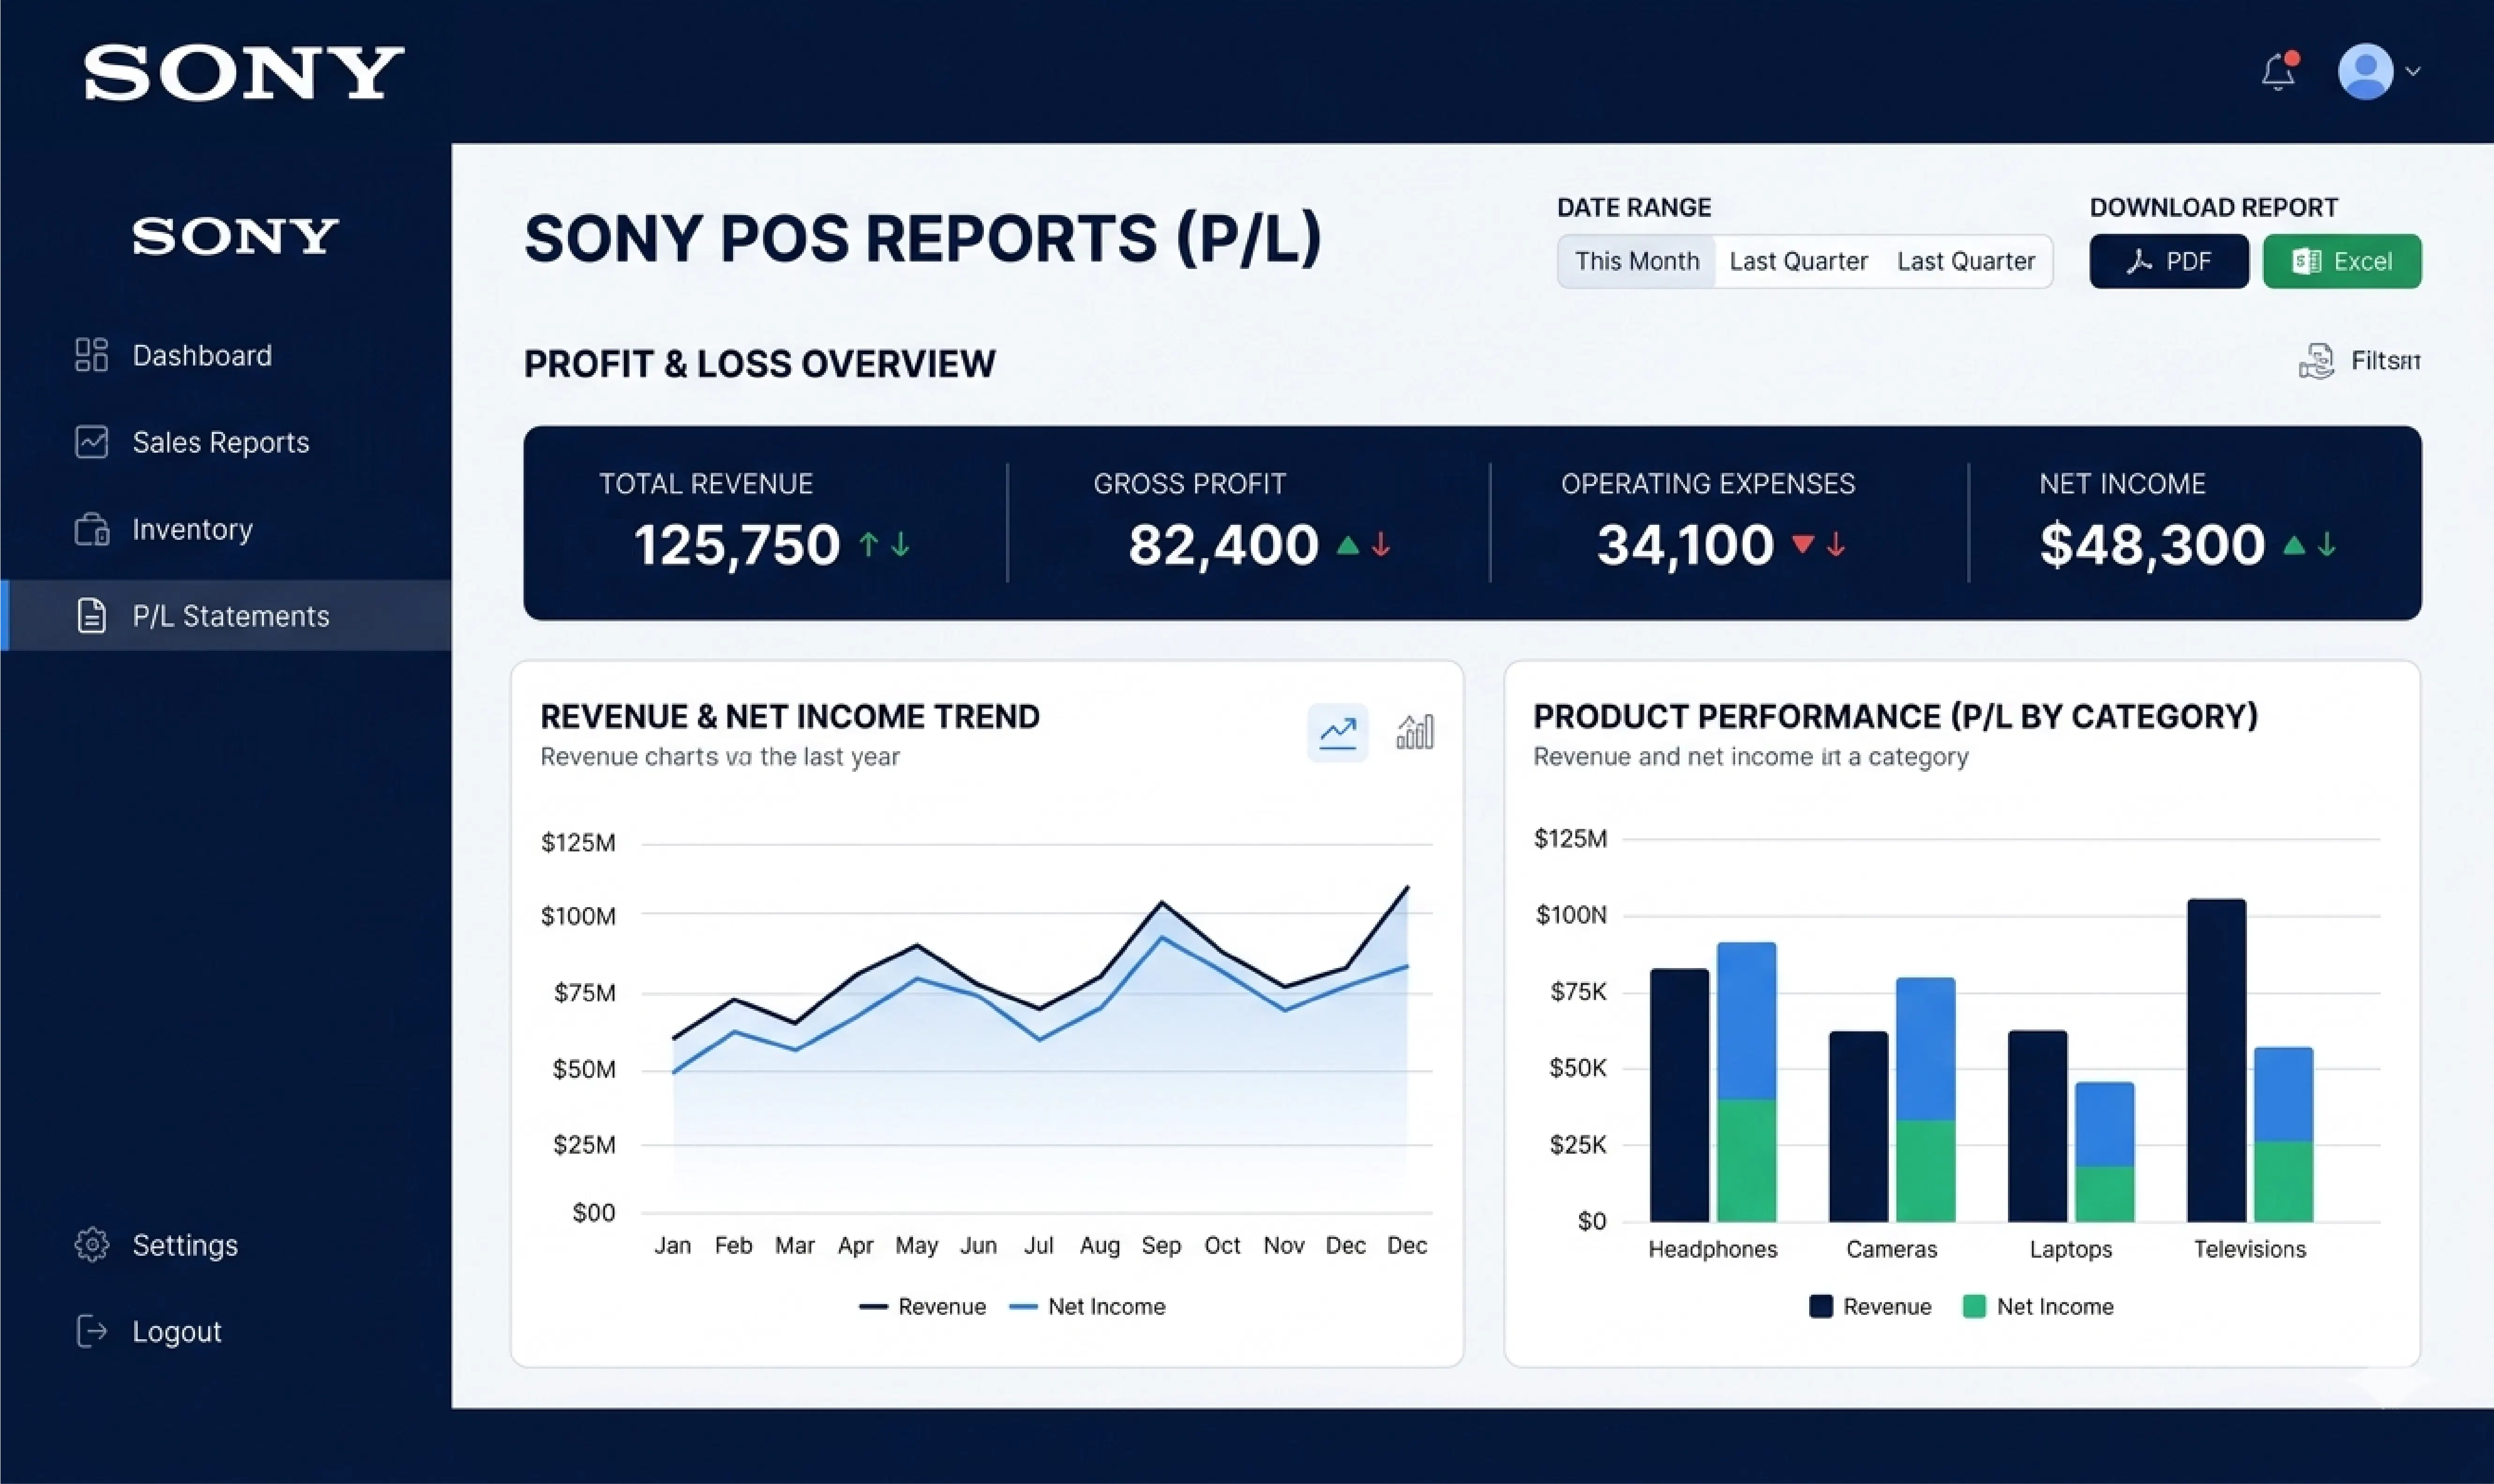This screenshot has width=2494, height=1484.
Task: Select the This Month date range
Action: [x=1637, y=262]
